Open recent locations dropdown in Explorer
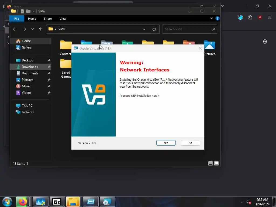 pyautogui.click(x=32, y=29)
